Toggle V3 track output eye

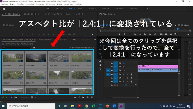click(124, 63)
